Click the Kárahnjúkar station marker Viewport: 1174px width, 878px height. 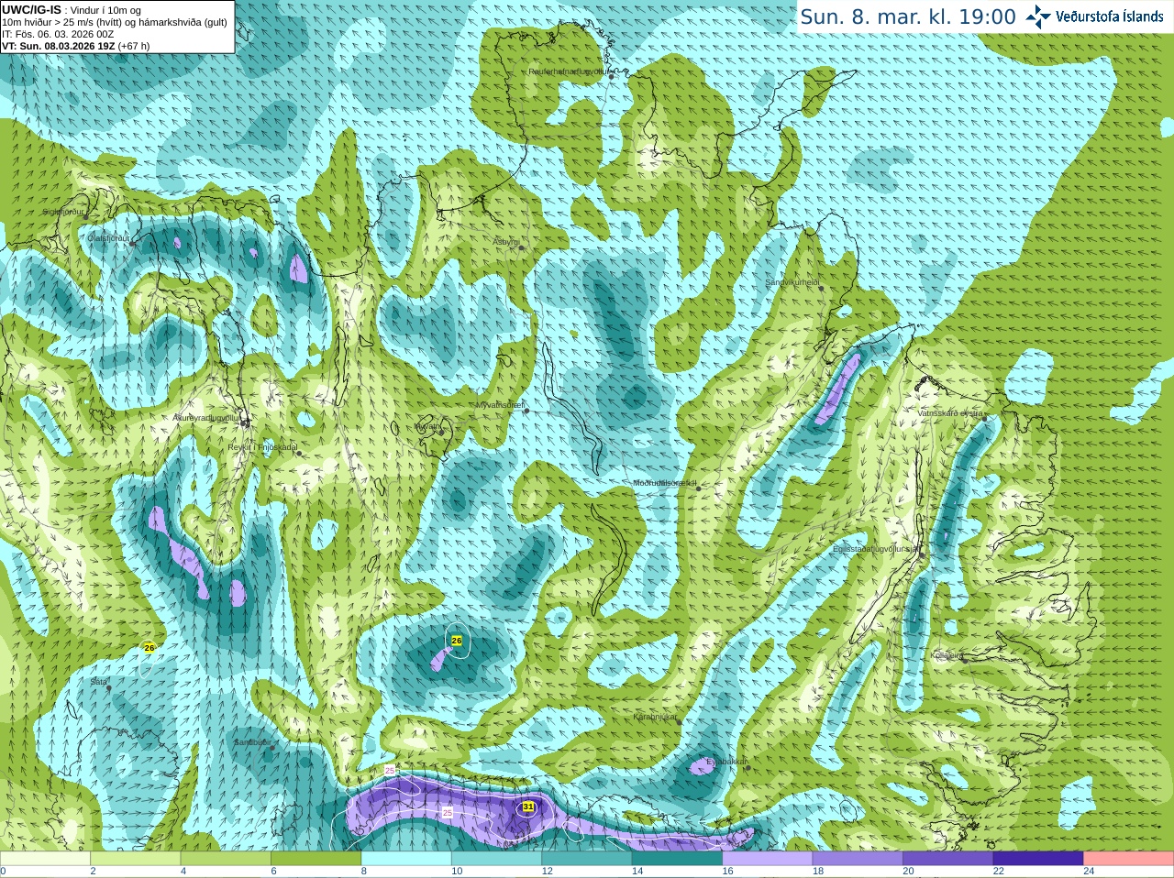[x=680, y=722]
